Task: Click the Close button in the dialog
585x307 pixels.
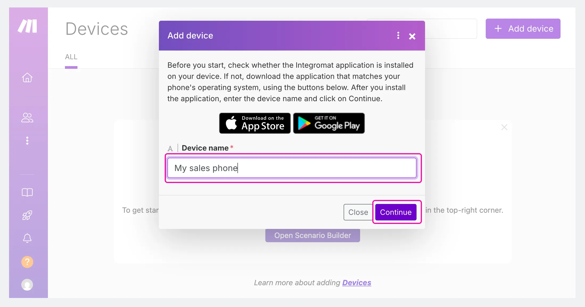Action: 358,212
